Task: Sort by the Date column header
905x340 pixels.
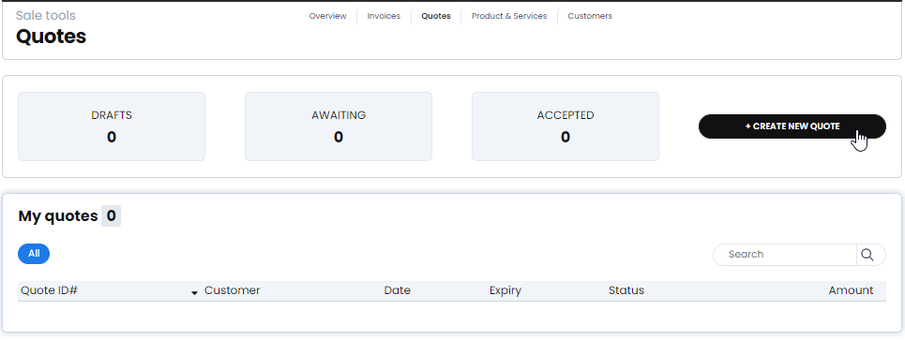Action: pyautogui.click(x=397, y=290)
